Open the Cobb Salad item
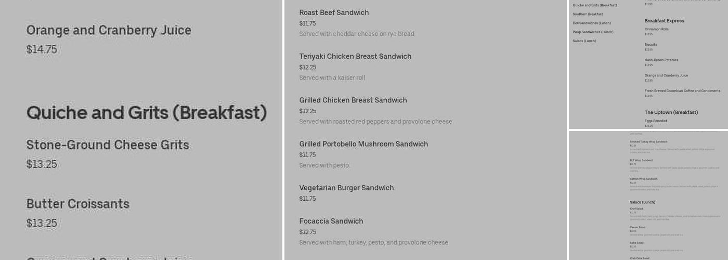The width and height of the screenshot is (728, 260). click(636, 243)
